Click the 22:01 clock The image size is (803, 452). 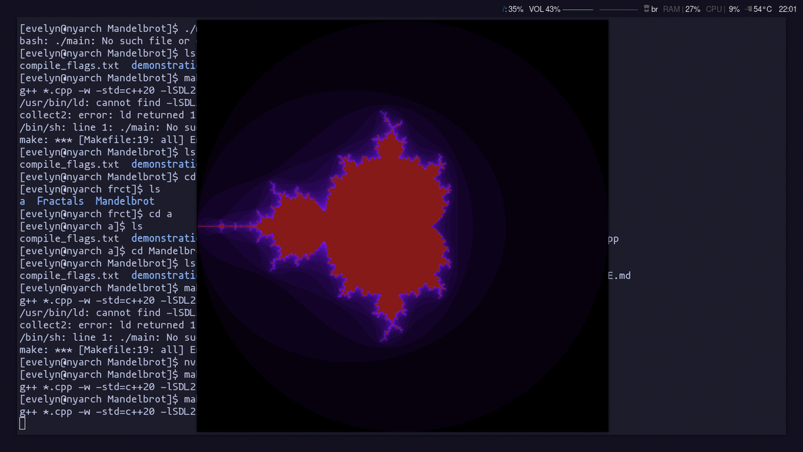pos(787,9)
